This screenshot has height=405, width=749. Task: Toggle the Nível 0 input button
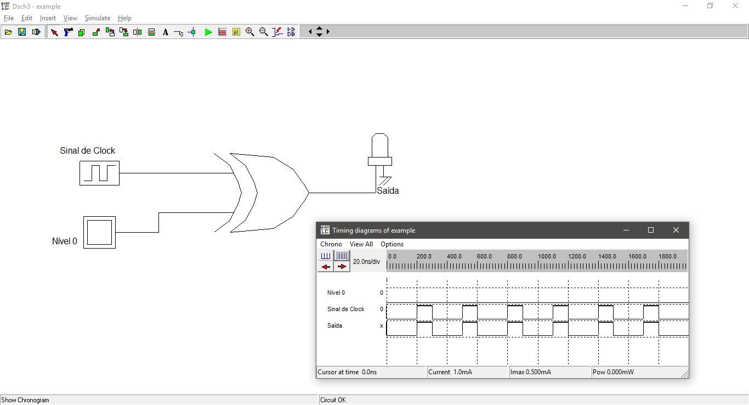[99, 232]
